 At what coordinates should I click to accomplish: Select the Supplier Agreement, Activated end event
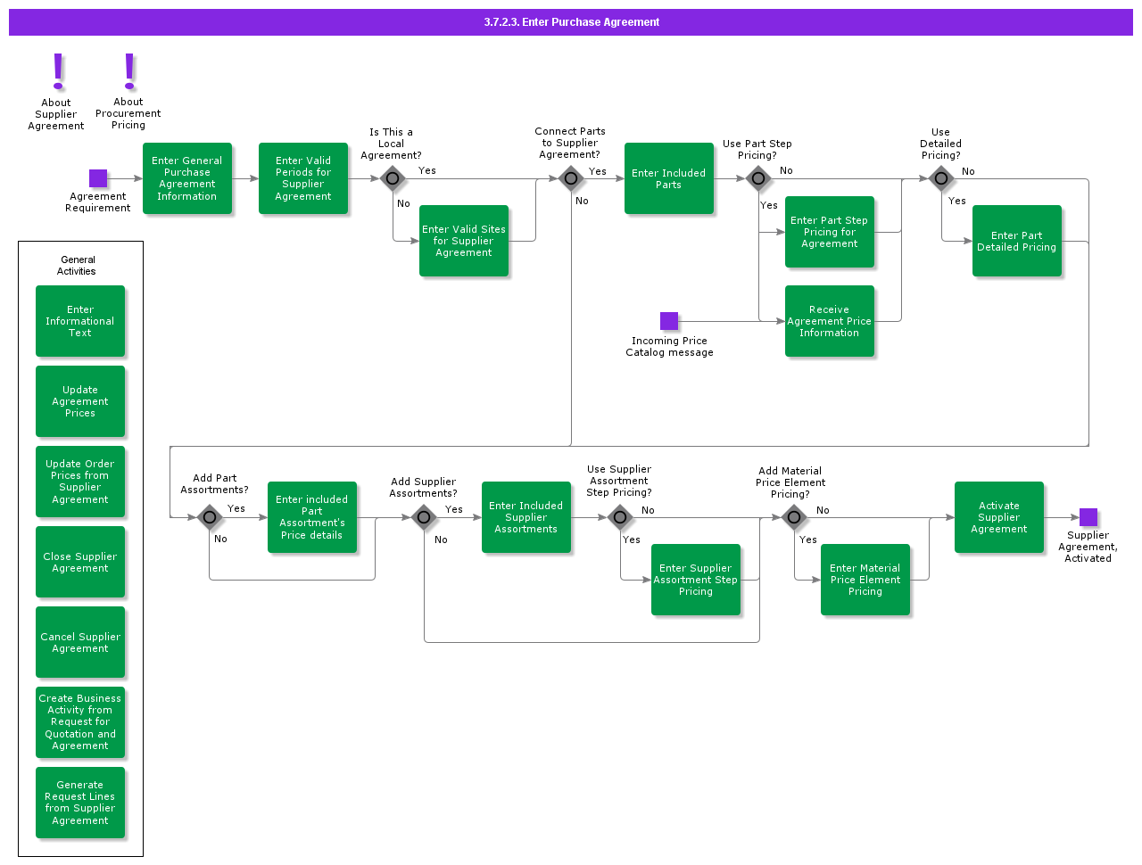tap(1088, 517)
